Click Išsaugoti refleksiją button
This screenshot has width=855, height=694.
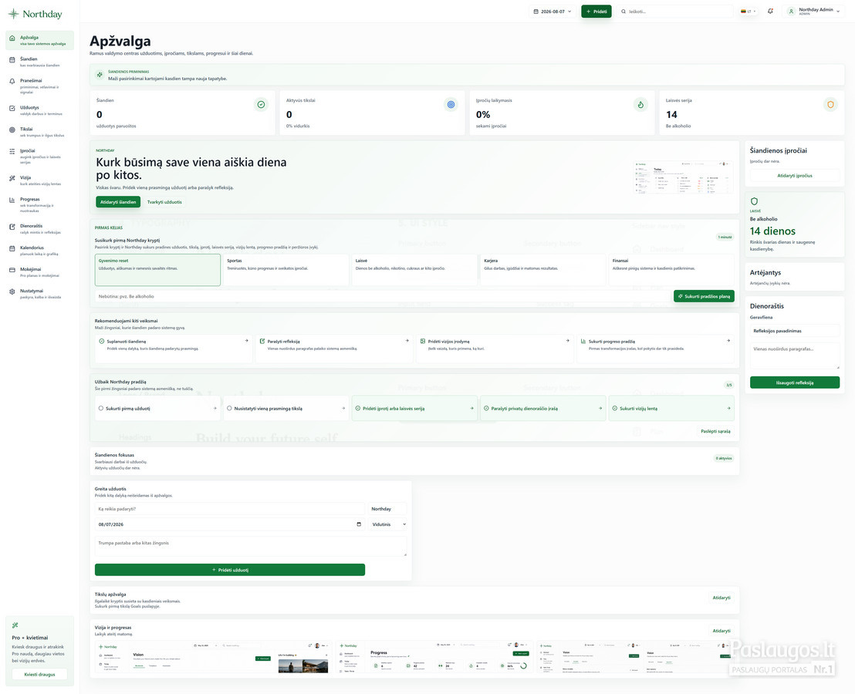pos(795,382)
